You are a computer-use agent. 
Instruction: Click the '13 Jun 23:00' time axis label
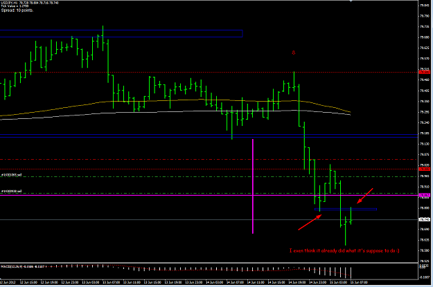(x=194, y=282)
